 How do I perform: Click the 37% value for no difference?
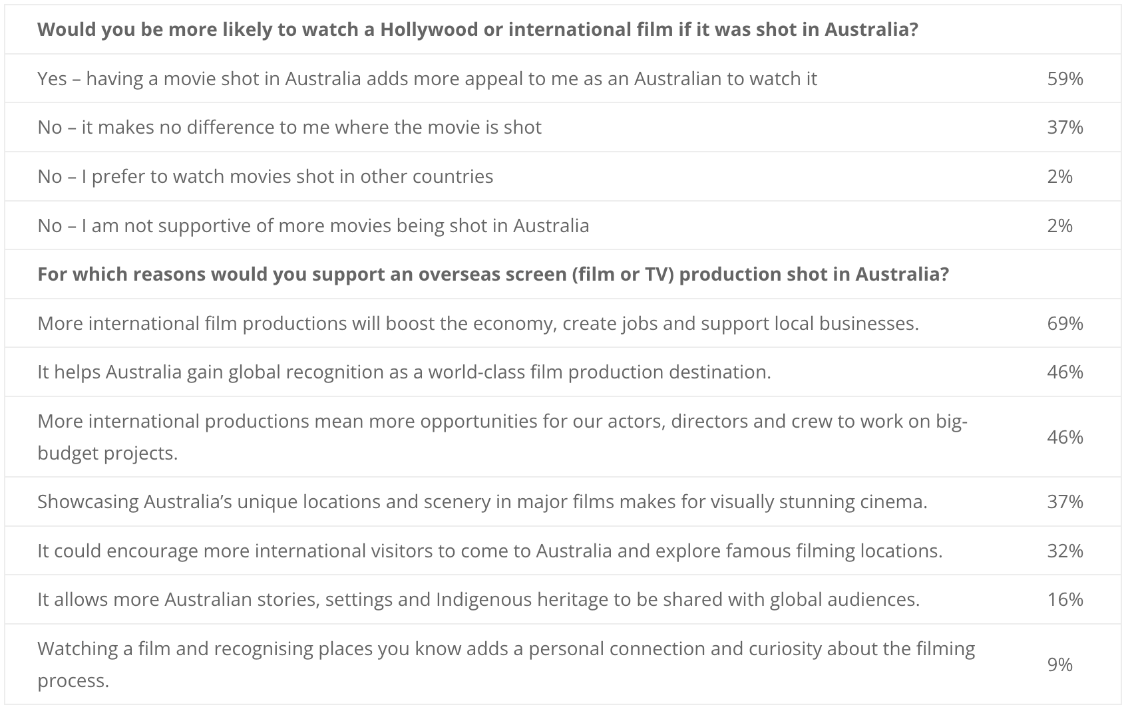pyautogui.click(x=1065, y=127)
